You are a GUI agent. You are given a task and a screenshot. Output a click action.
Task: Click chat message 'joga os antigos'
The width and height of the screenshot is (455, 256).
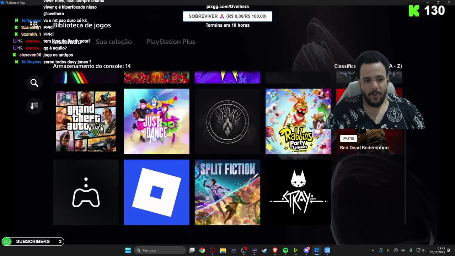coord(58,55)
